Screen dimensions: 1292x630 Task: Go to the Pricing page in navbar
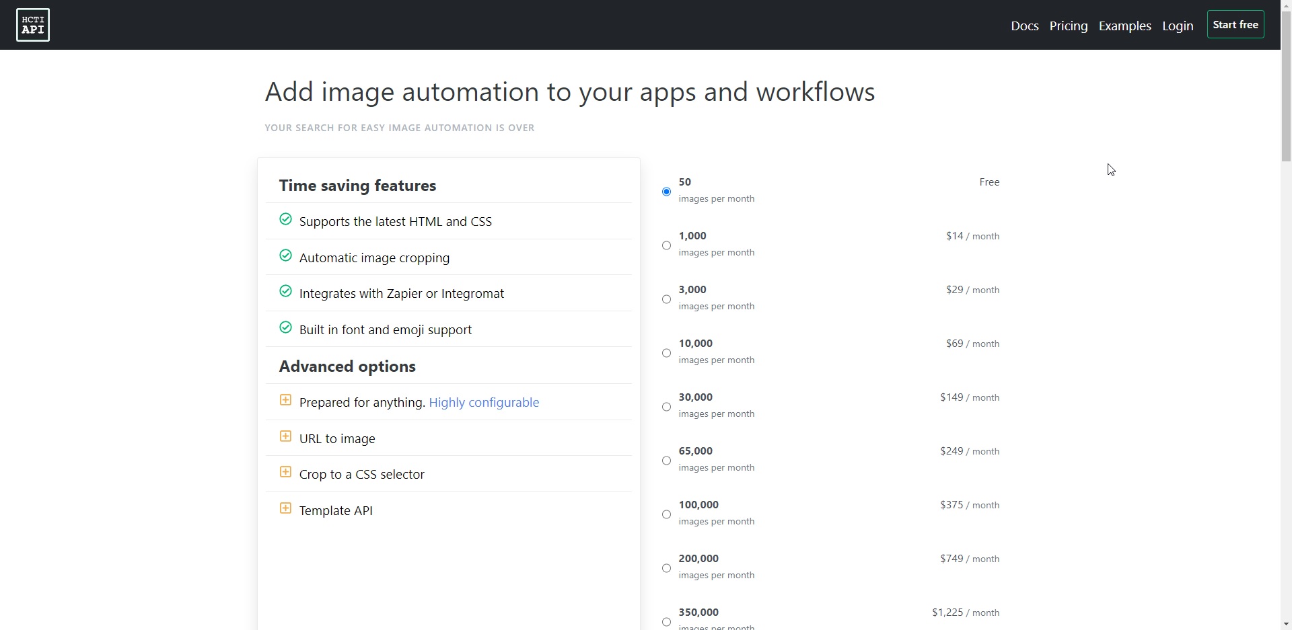click(1069, 26)
